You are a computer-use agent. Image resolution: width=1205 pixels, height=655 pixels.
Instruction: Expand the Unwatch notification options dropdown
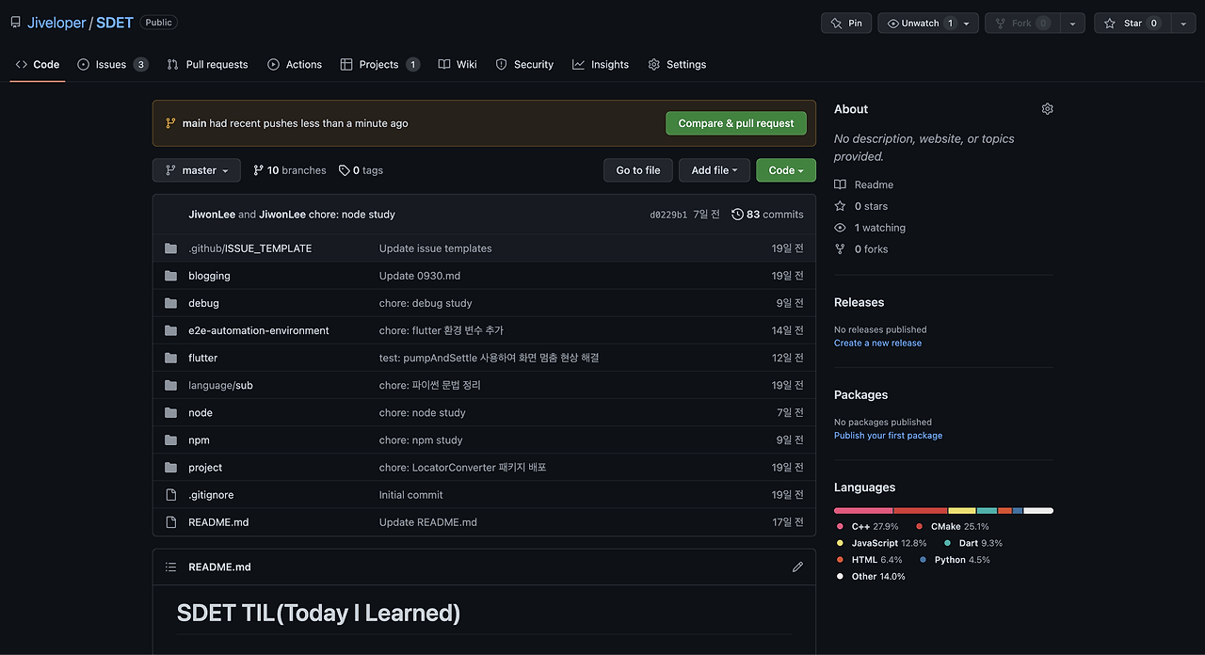coord(967,23)
